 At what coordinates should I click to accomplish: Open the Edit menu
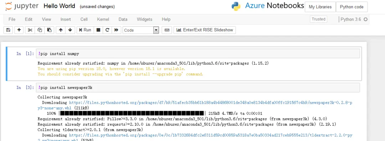tap(29, 19)
